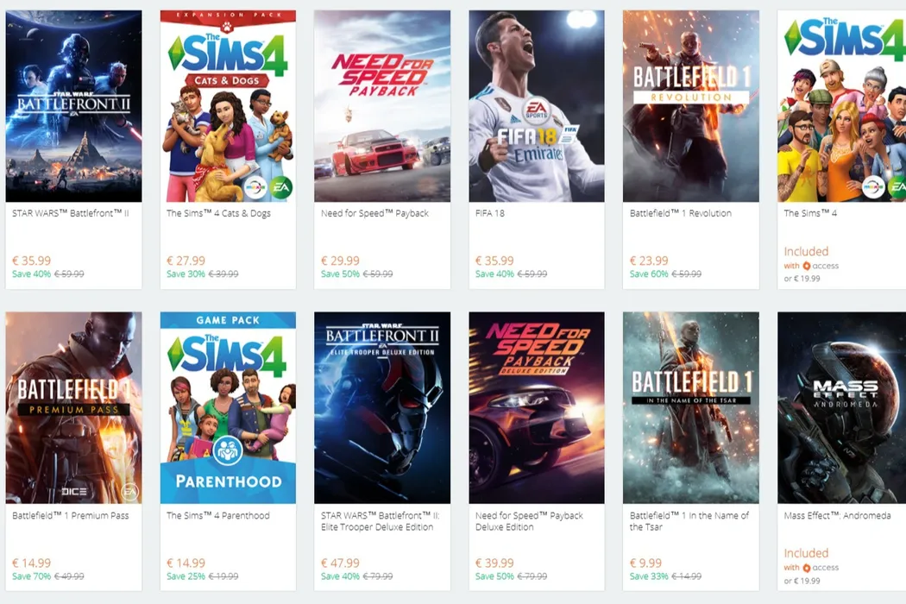Select The Sims 4 Cats & Dogs cover
The image size is (906, 604).
(228, 106)
